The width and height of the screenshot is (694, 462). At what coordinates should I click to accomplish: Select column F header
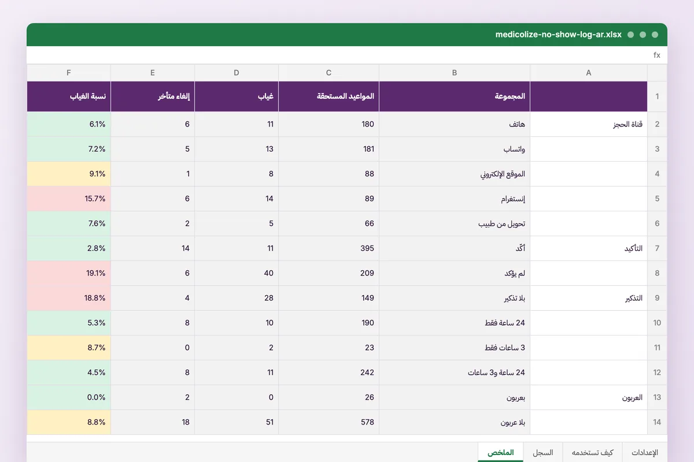coord(69,73)
